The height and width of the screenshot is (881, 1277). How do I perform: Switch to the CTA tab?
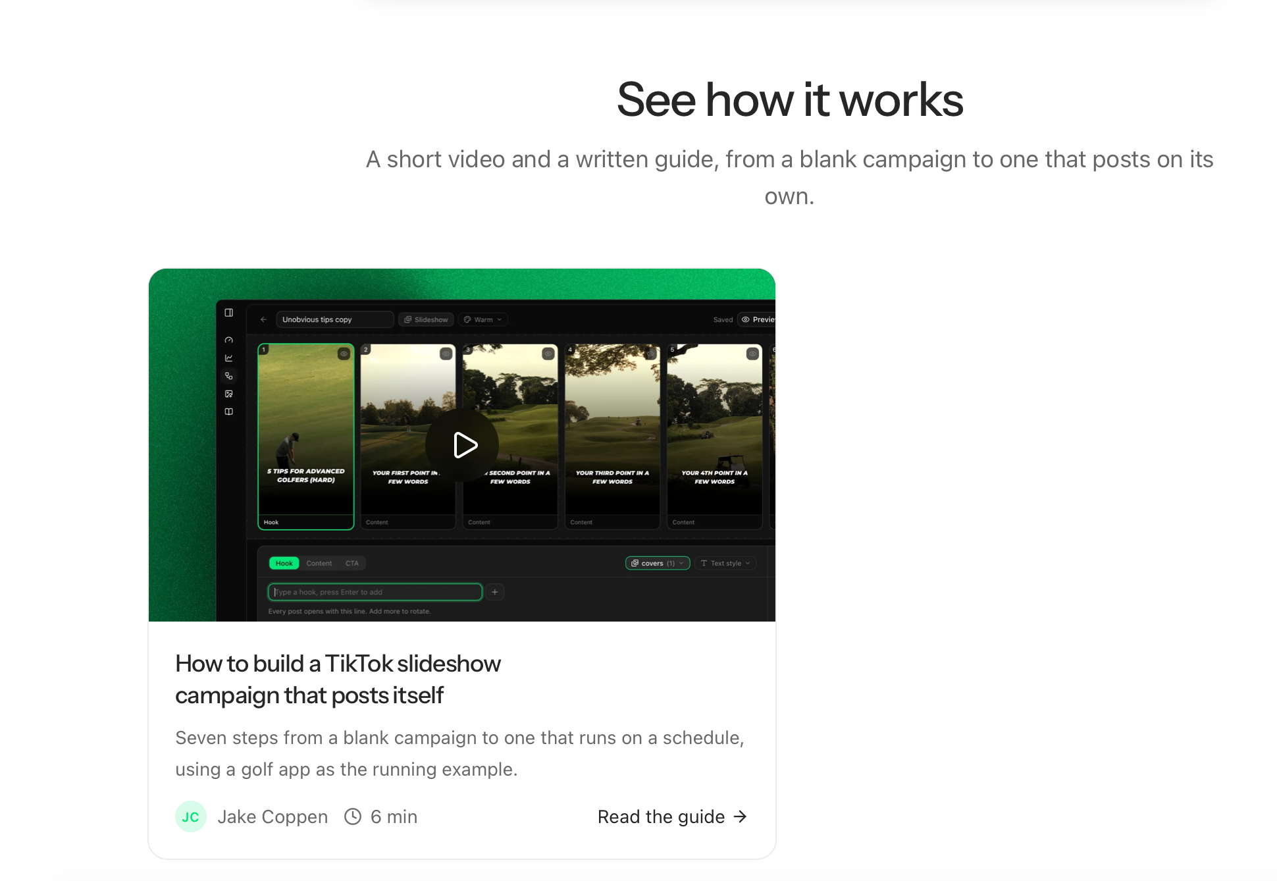[352, 563]
